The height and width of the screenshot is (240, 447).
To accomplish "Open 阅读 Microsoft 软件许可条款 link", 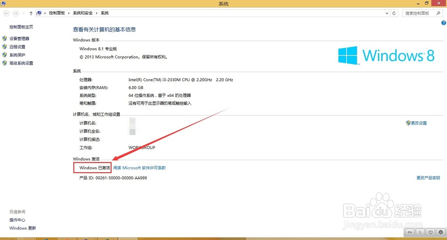I will click(x=139, y=168).
